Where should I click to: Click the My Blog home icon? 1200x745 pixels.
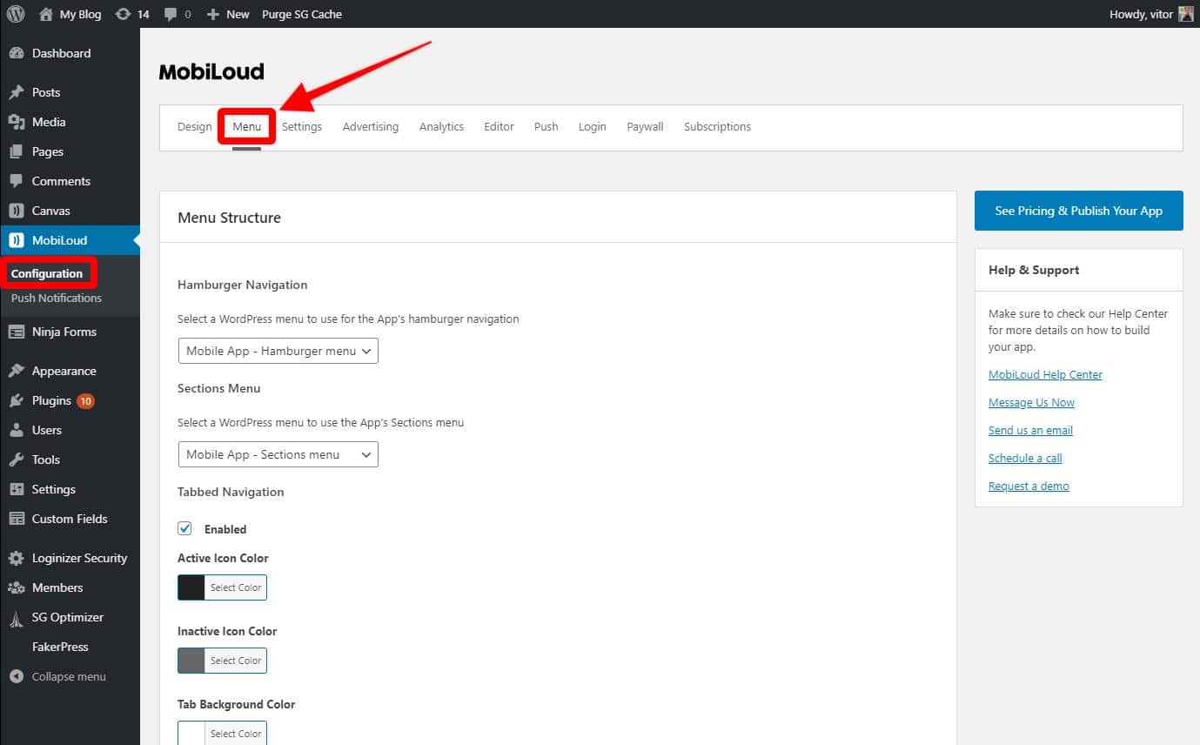point(46,14)
